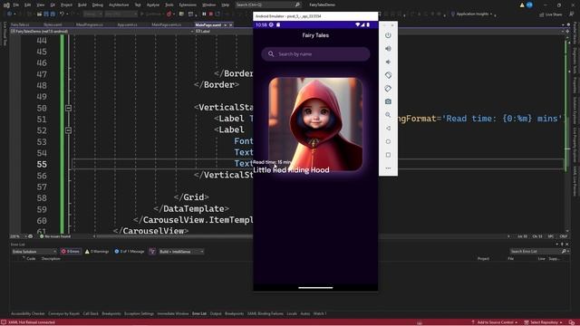This screenshot has height=326, width=580.
Task: Click the Visual Studio search magnifier icon
Action: pos(297,5)
